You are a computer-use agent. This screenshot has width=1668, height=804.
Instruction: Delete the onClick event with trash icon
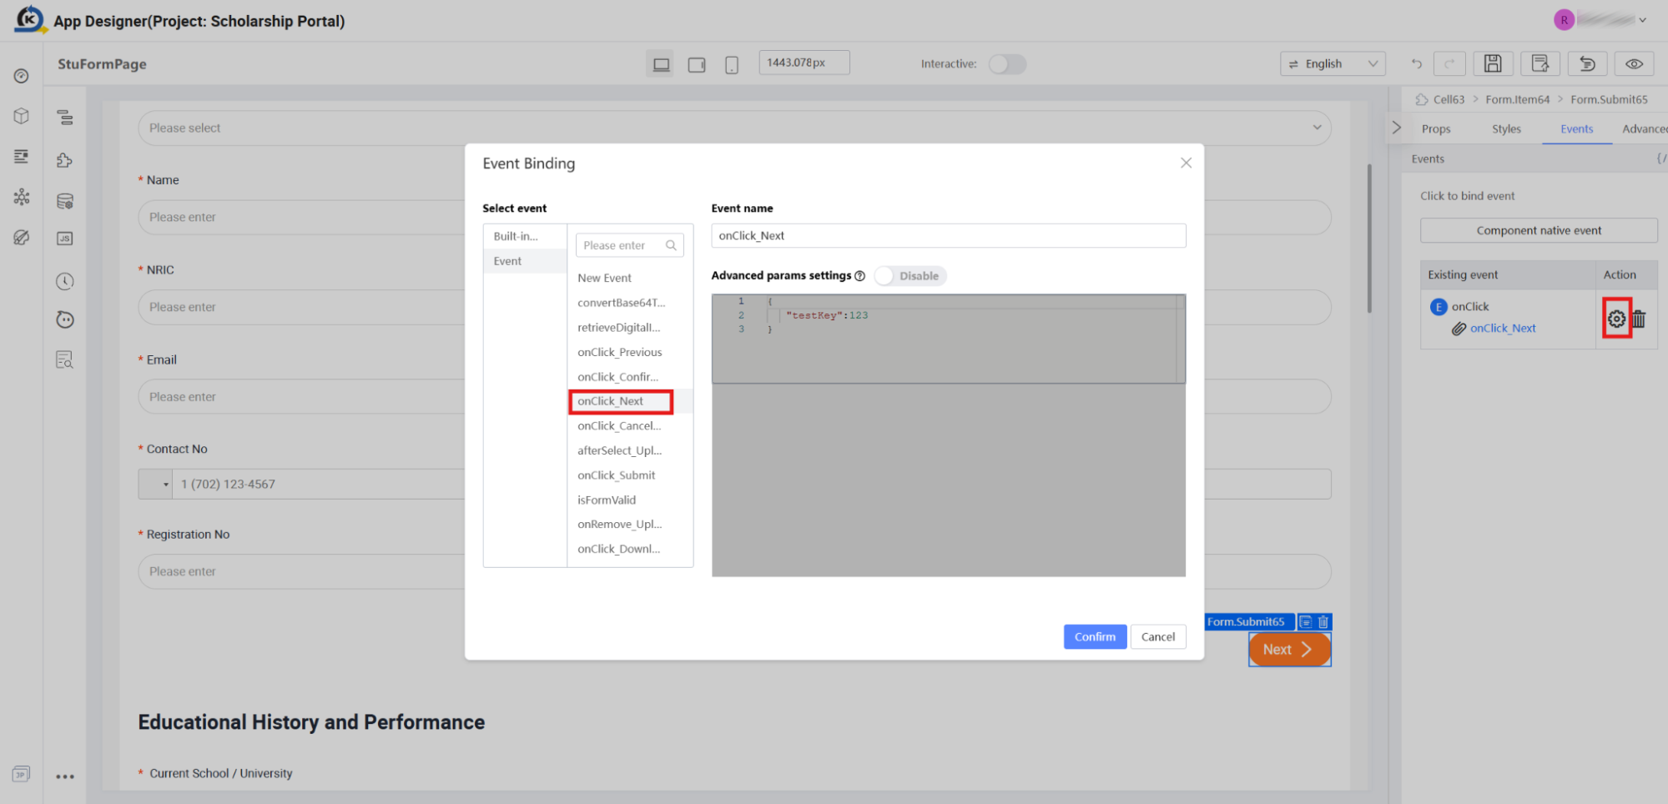1639,319
